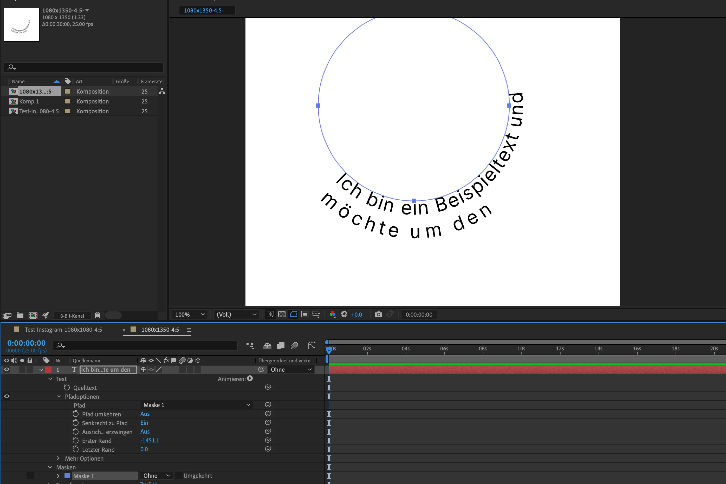
Task: Open the Pfad dropdown showing Maske 1
Action: [x=196, y=405]
